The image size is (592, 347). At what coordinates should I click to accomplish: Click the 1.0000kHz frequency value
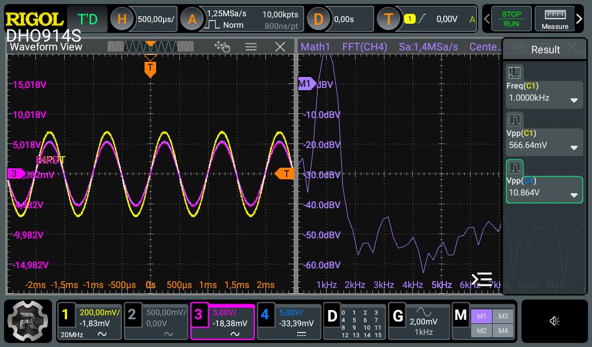529,98
